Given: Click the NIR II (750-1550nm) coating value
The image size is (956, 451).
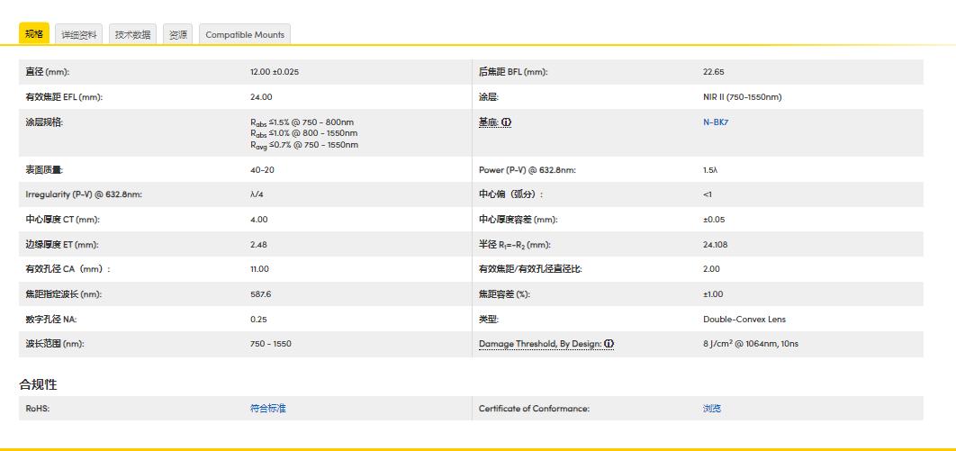Looking at the screenshot, I should (742, 97).
